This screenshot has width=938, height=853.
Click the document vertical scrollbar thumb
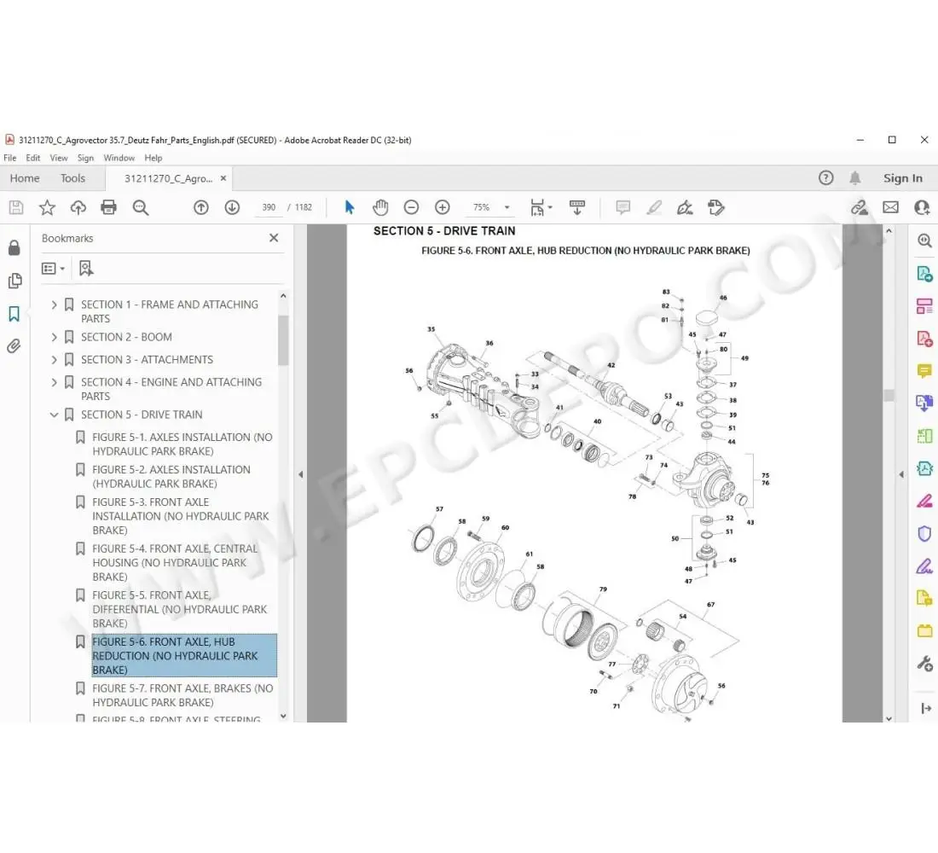(889, 395)
